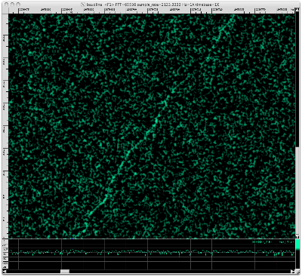Viewport: 302px width, 277px height.
Task: Click the right arrow of horizontal scrollbar
Action: tap(292, 272)
